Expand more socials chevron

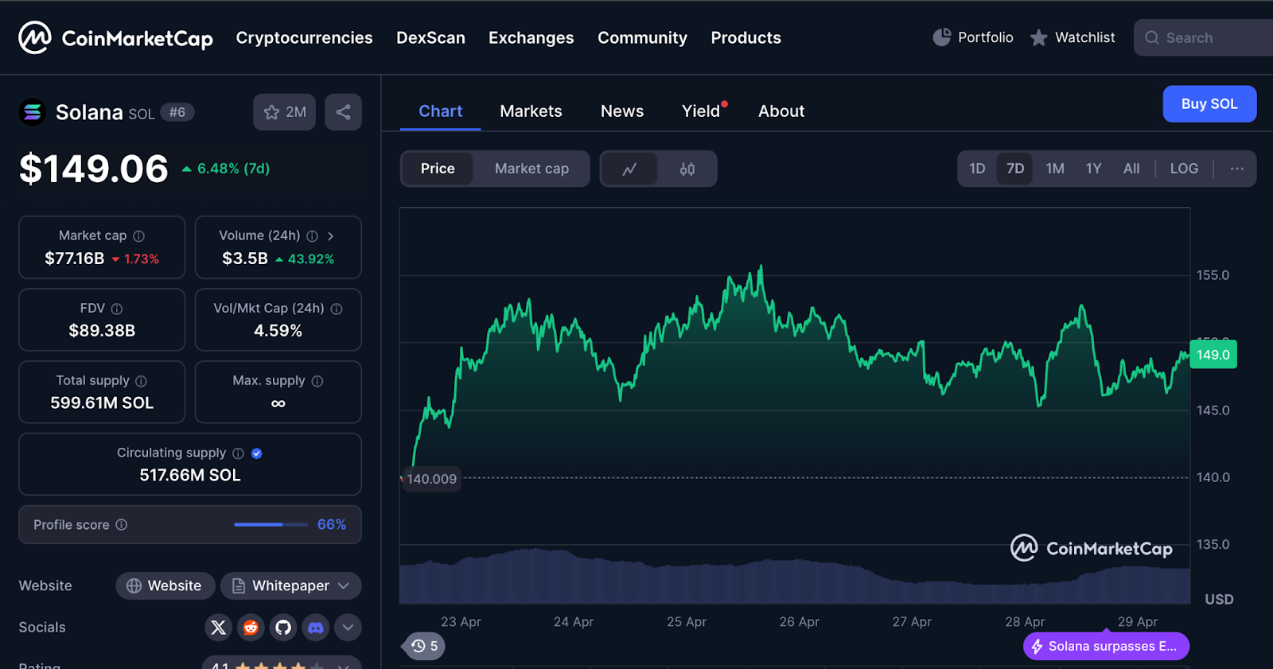pos(348,628)
